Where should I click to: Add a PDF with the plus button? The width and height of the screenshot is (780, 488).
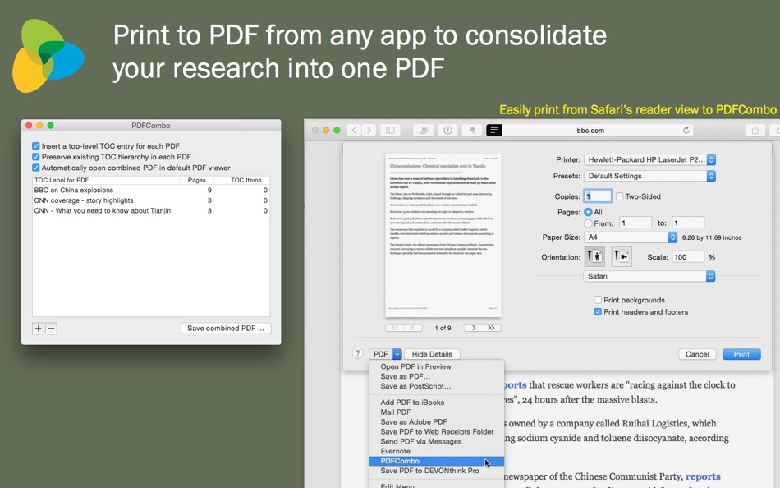click(39, 328)
